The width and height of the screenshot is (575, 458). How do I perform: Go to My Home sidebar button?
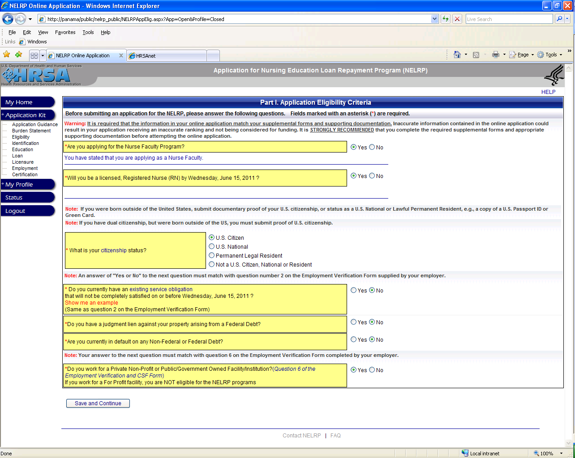[28, 102]
